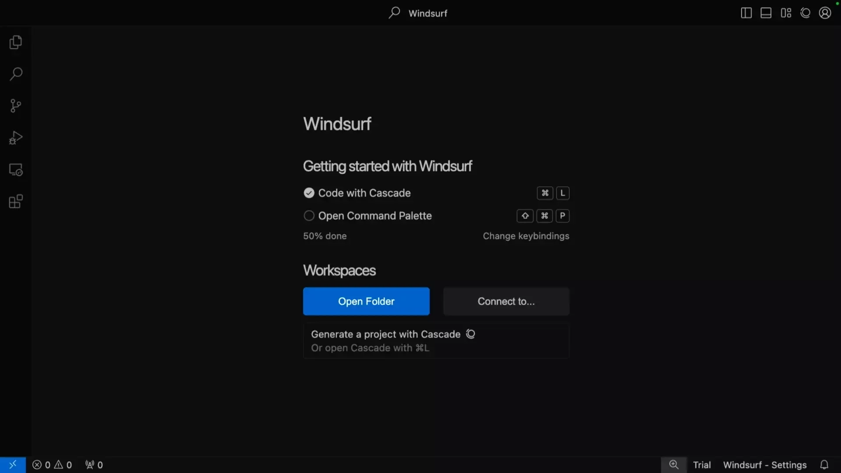Click the zoom magnifier in status bar
This screenshot has width=841, height=473.
click(674, 465)
